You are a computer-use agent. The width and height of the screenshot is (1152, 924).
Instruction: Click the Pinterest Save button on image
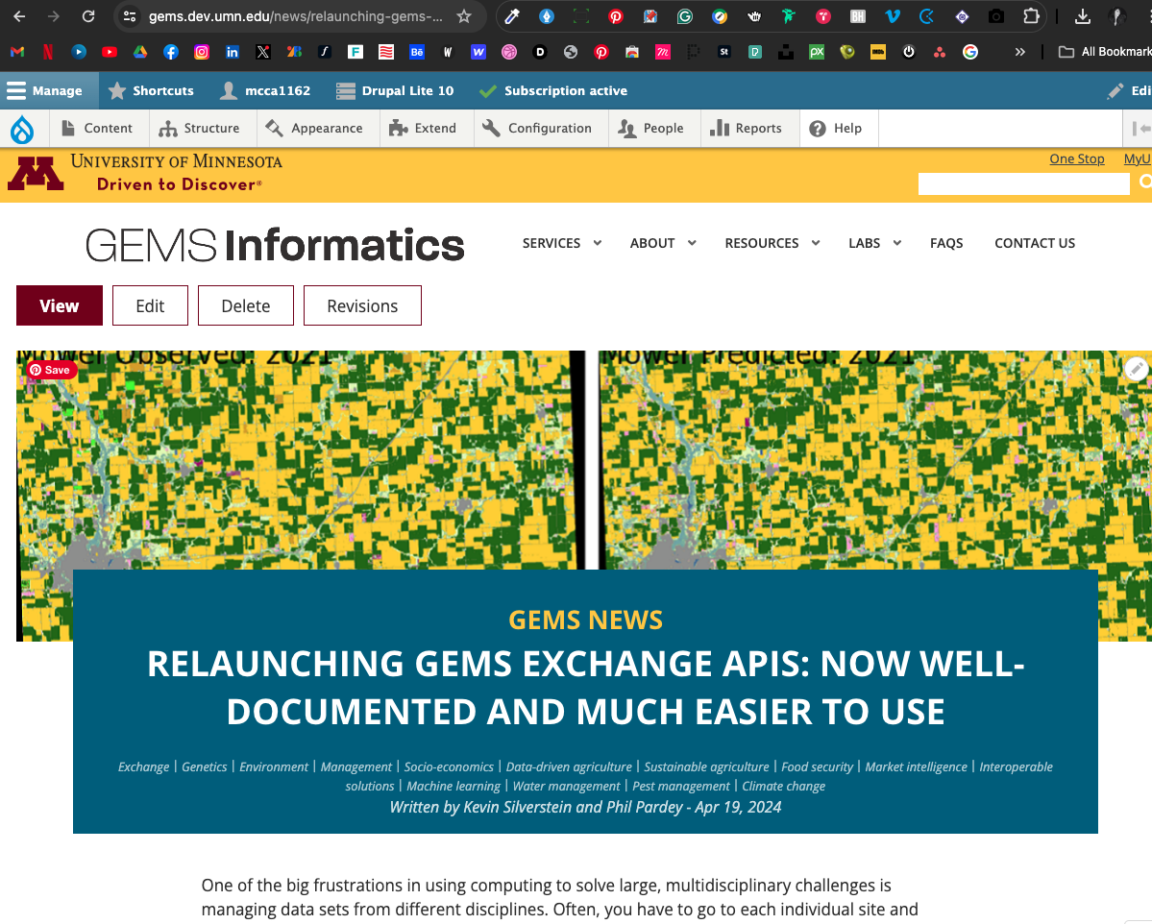50,370
